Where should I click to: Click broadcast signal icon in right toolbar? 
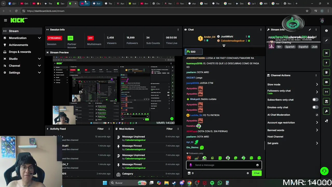coord(326,92)
